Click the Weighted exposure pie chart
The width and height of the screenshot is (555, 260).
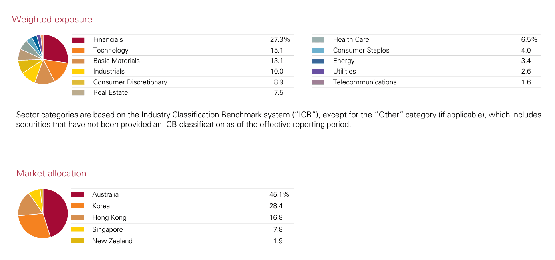[43, 59]
